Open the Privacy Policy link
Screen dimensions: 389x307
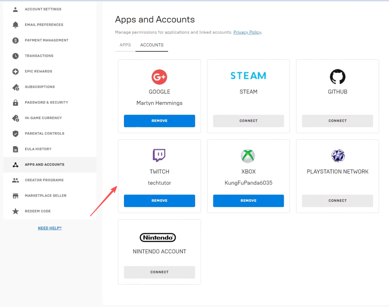247,32
